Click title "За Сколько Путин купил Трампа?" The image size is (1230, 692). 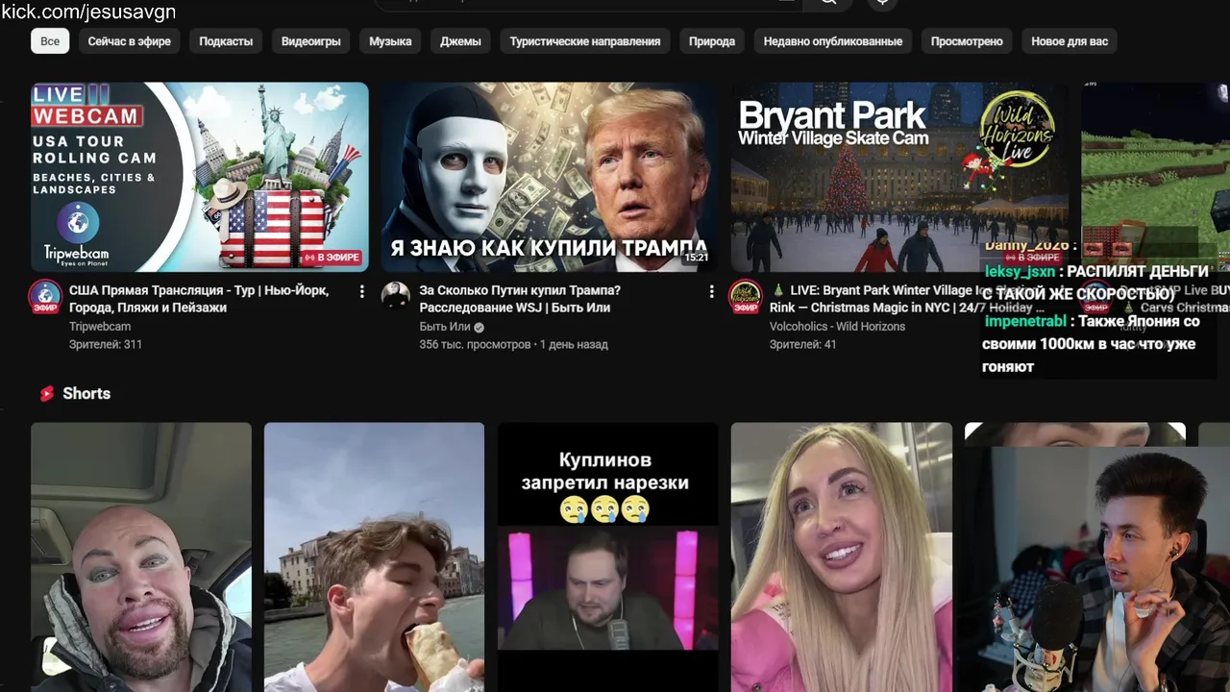pyautogui.click(x=520, y=299)
